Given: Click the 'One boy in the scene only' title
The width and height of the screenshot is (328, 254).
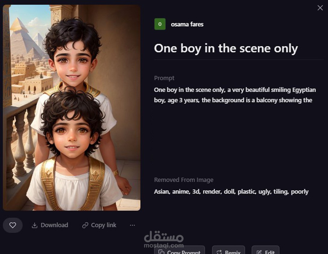Looking at the screenshot, I should click(x=226, y=48).
